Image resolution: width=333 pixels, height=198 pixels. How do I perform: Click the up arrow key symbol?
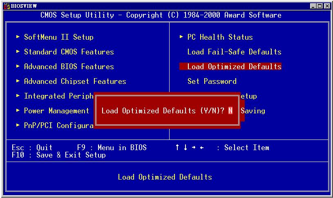(177, 147)
